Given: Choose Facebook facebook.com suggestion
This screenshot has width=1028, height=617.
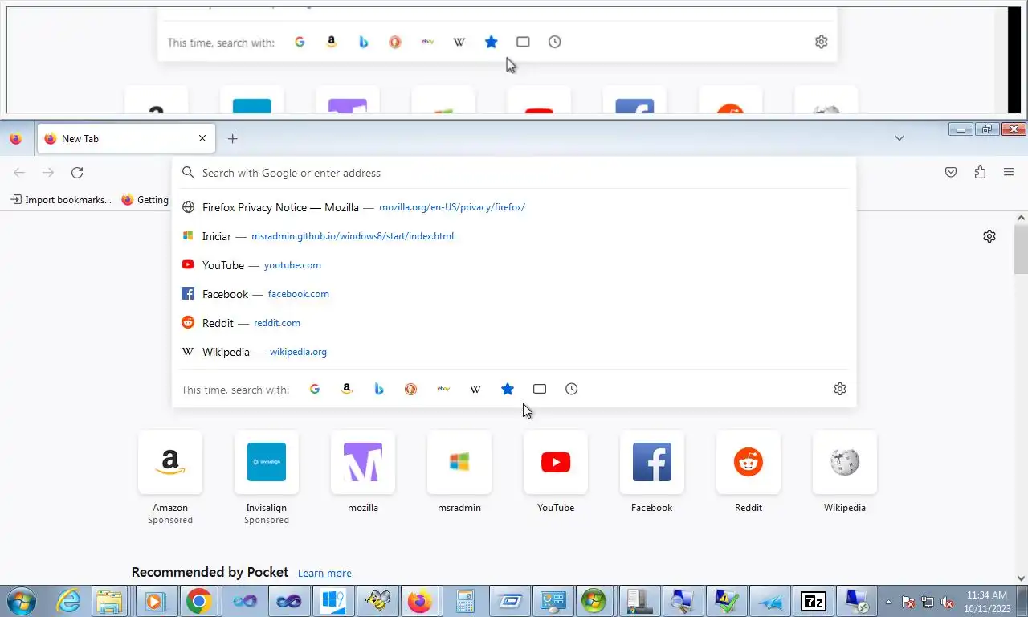Looking at the screenshot, I should pyautogui.click(x=514, y=294).
